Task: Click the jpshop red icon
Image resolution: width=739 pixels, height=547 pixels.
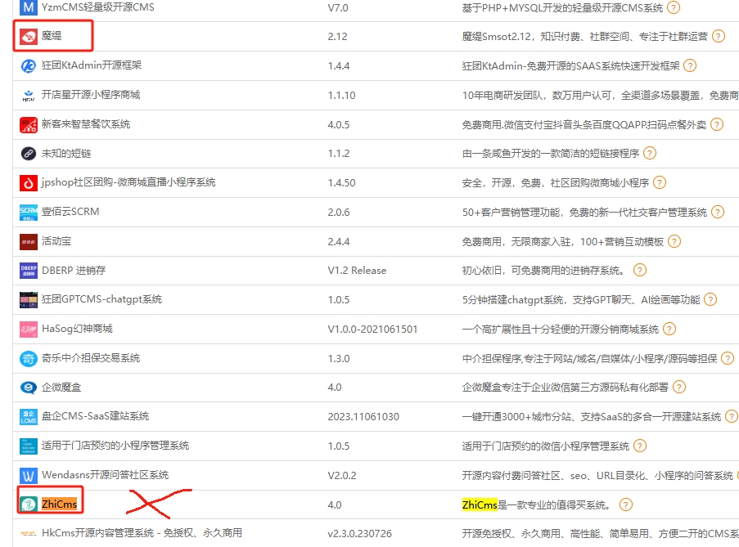Action: click(29, 182)
